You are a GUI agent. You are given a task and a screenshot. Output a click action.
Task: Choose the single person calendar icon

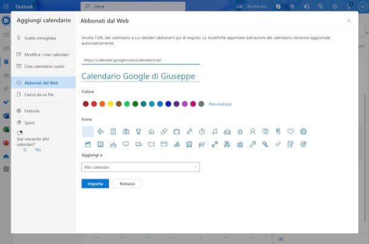coord(252,132)
